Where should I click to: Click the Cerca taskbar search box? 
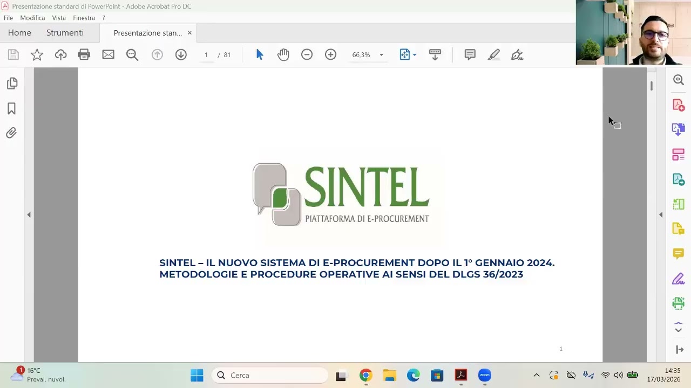click(x=269, y=375)
